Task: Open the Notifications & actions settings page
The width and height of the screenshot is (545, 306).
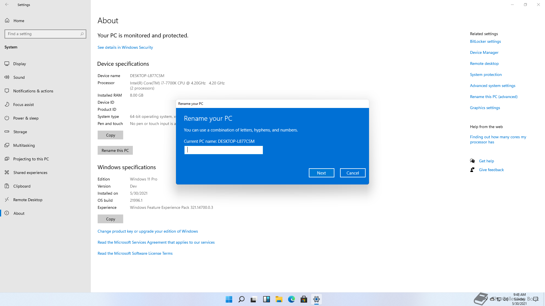Action: click(45, 91)
